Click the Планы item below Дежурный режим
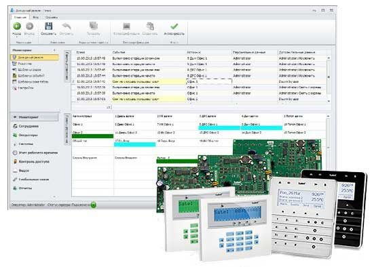This screenshot has height=267, width=372. tap(22, 64)
